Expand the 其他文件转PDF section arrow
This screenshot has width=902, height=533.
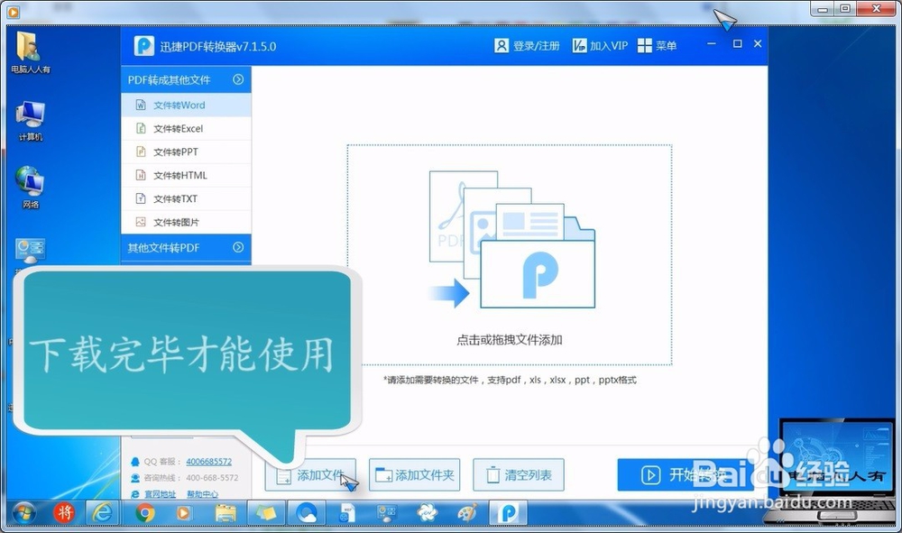(238, 247)
